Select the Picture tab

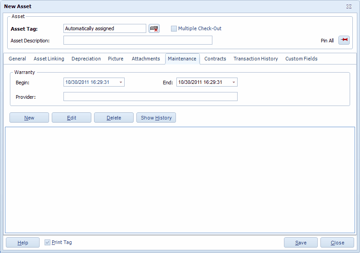pos(116,59)
